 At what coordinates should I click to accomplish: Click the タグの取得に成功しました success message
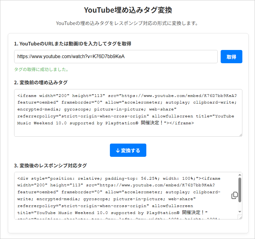tap(41, 70)
